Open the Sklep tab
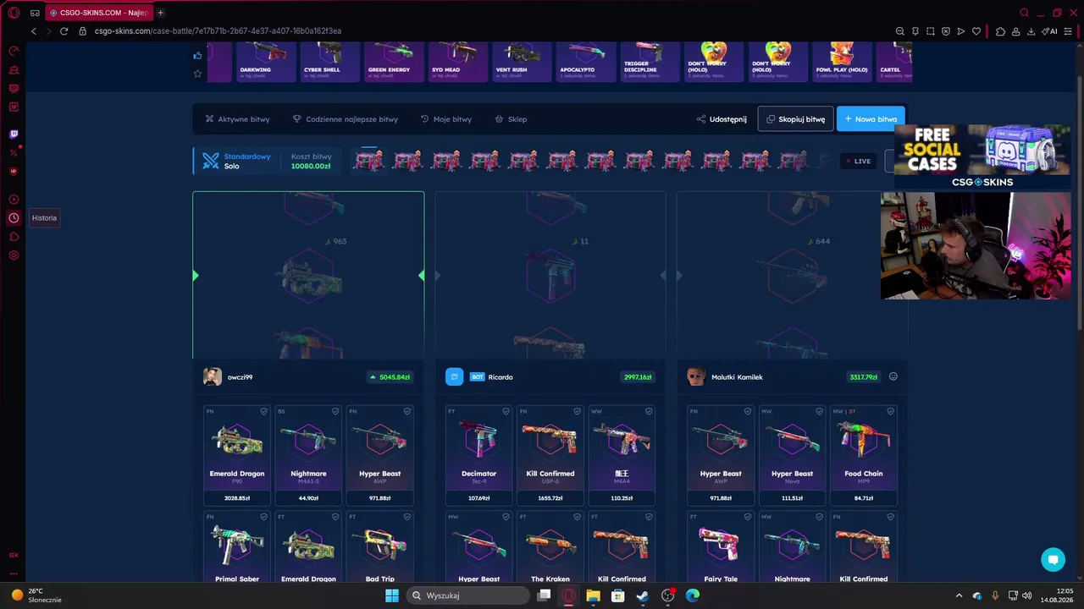The height and width of the screenshot is (609, 1084). pos(511,119)
